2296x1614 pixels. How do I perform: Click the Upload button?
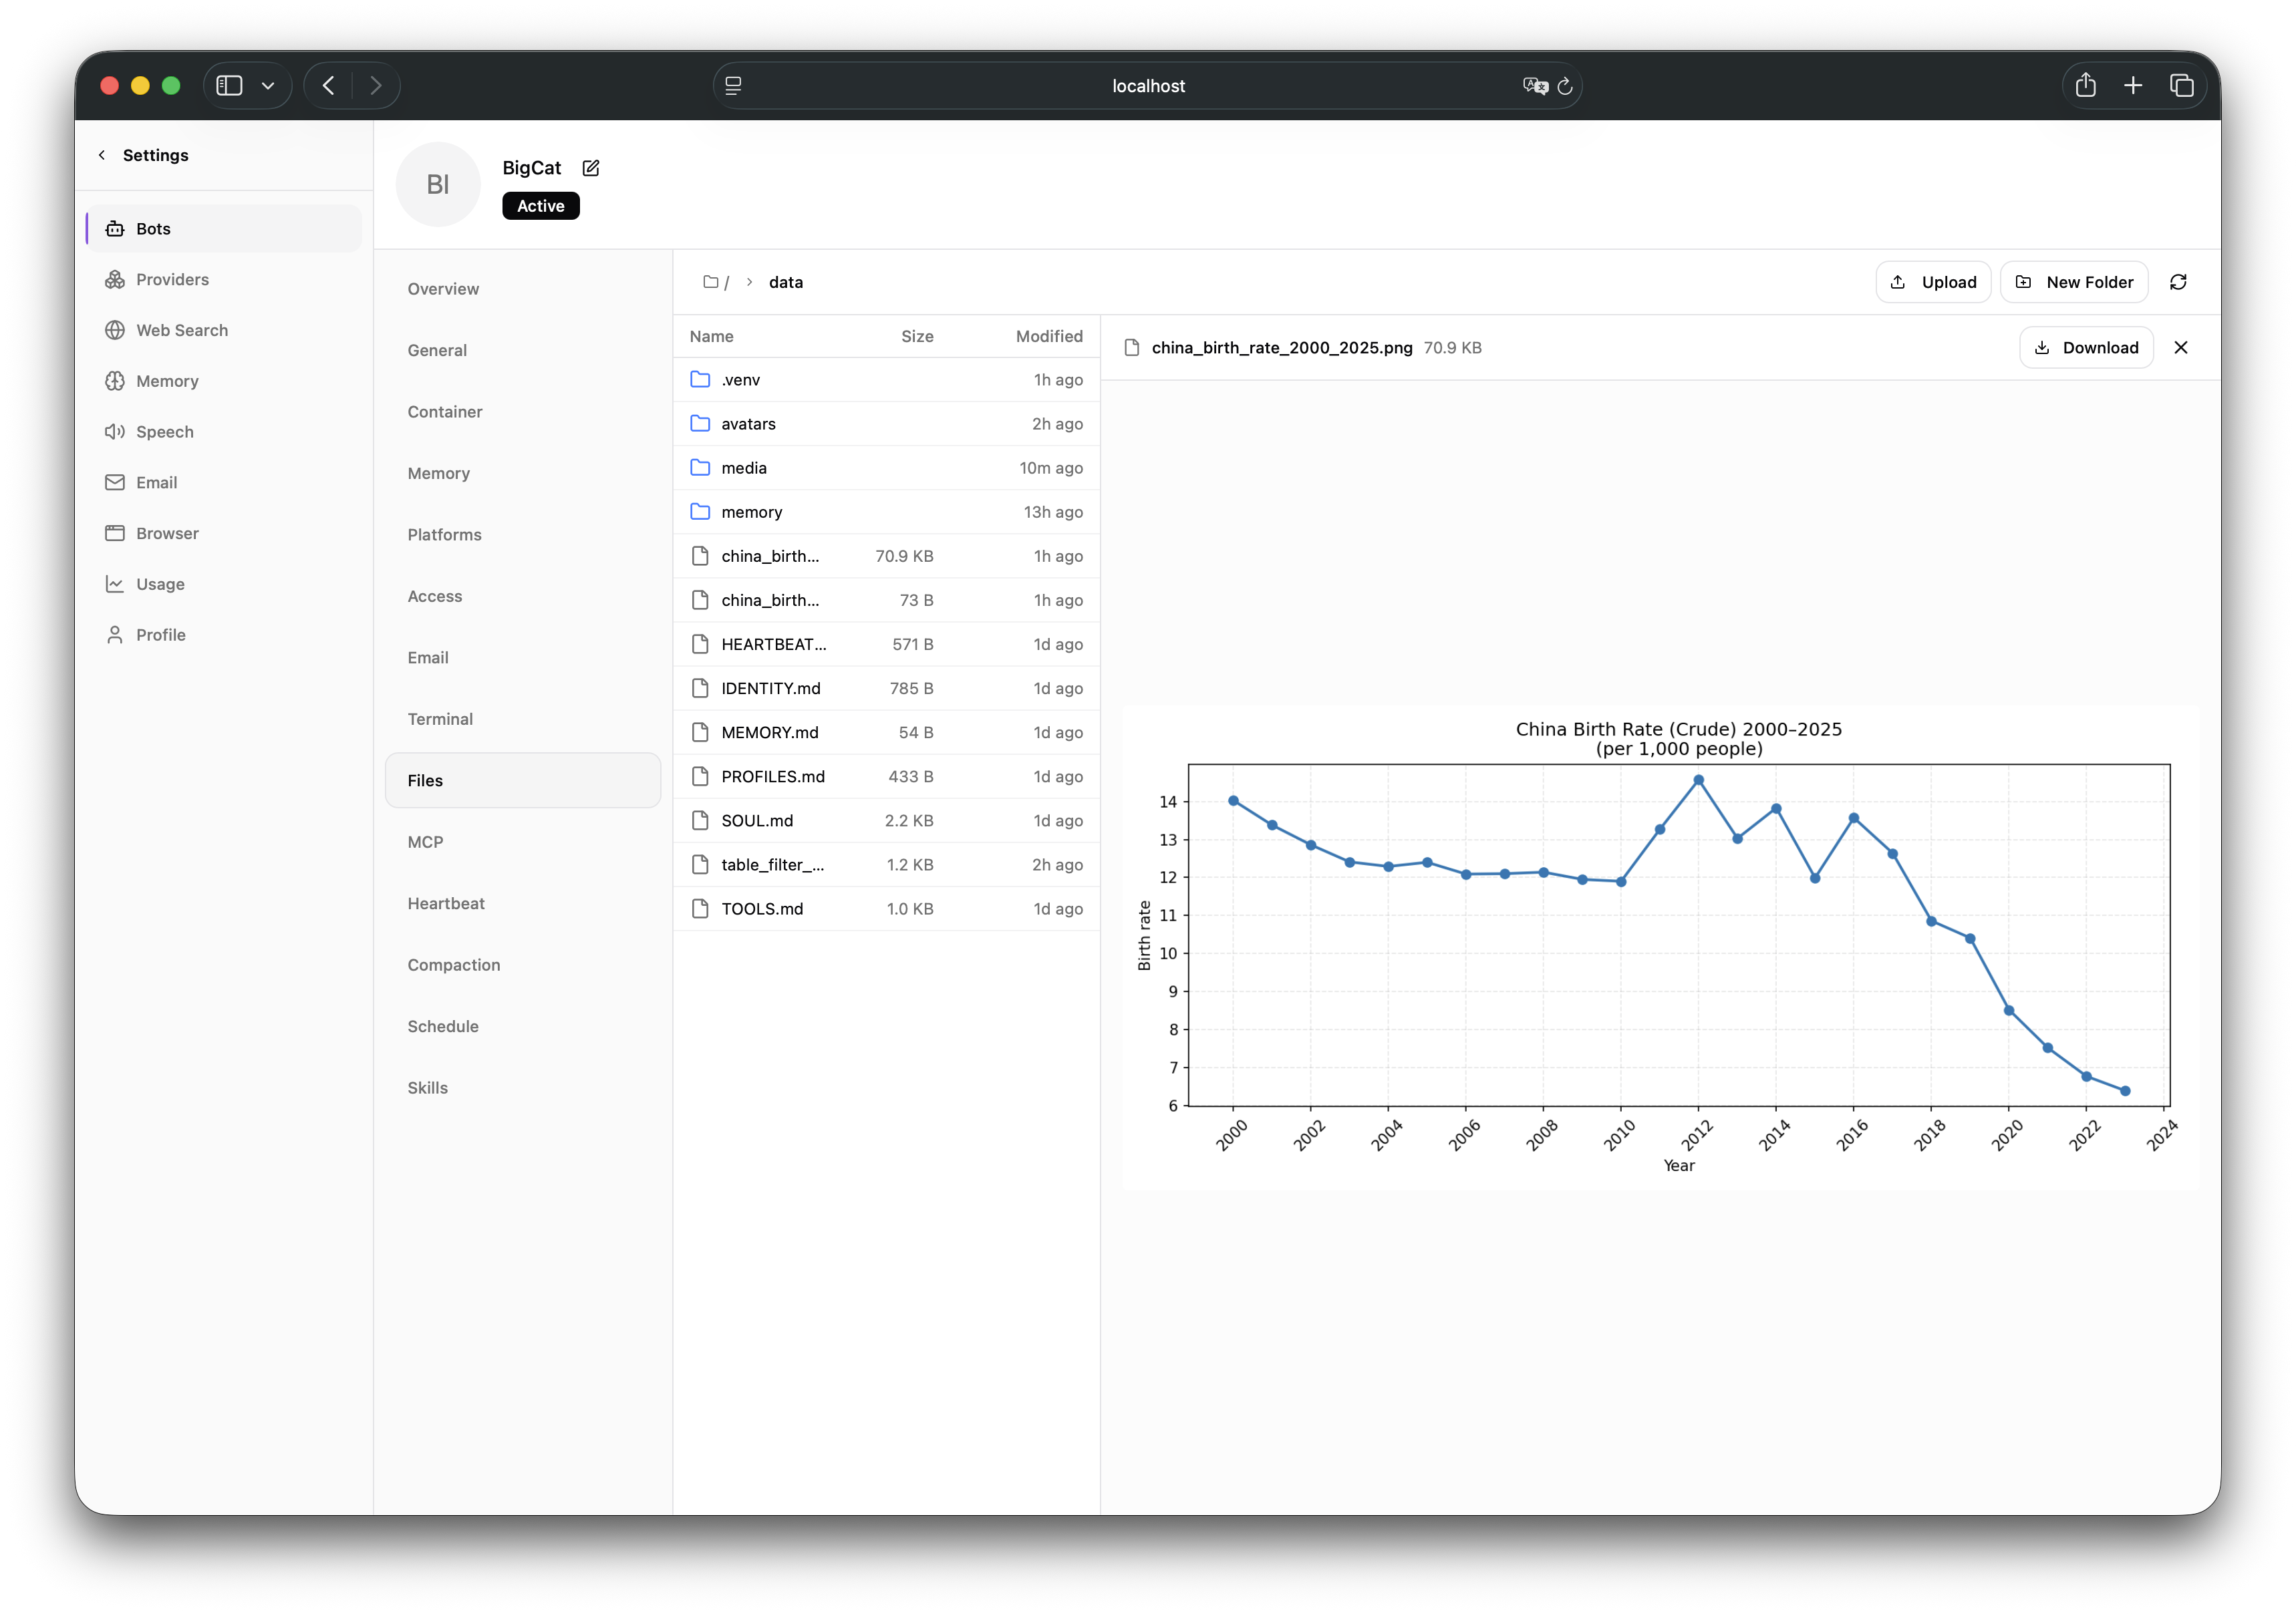click(x=1933, y=282)
